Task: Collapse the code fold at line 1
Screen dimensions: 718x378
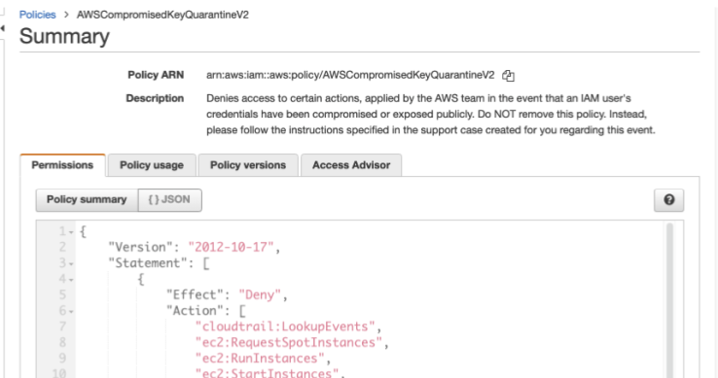Action: [x=71, y=232]
